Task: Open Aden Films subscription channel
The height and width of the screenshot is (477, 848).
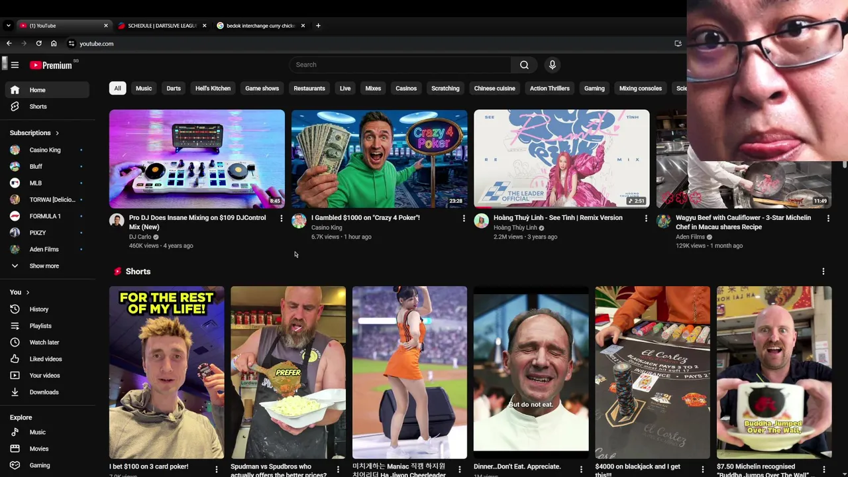Action: tap(46, 250)
